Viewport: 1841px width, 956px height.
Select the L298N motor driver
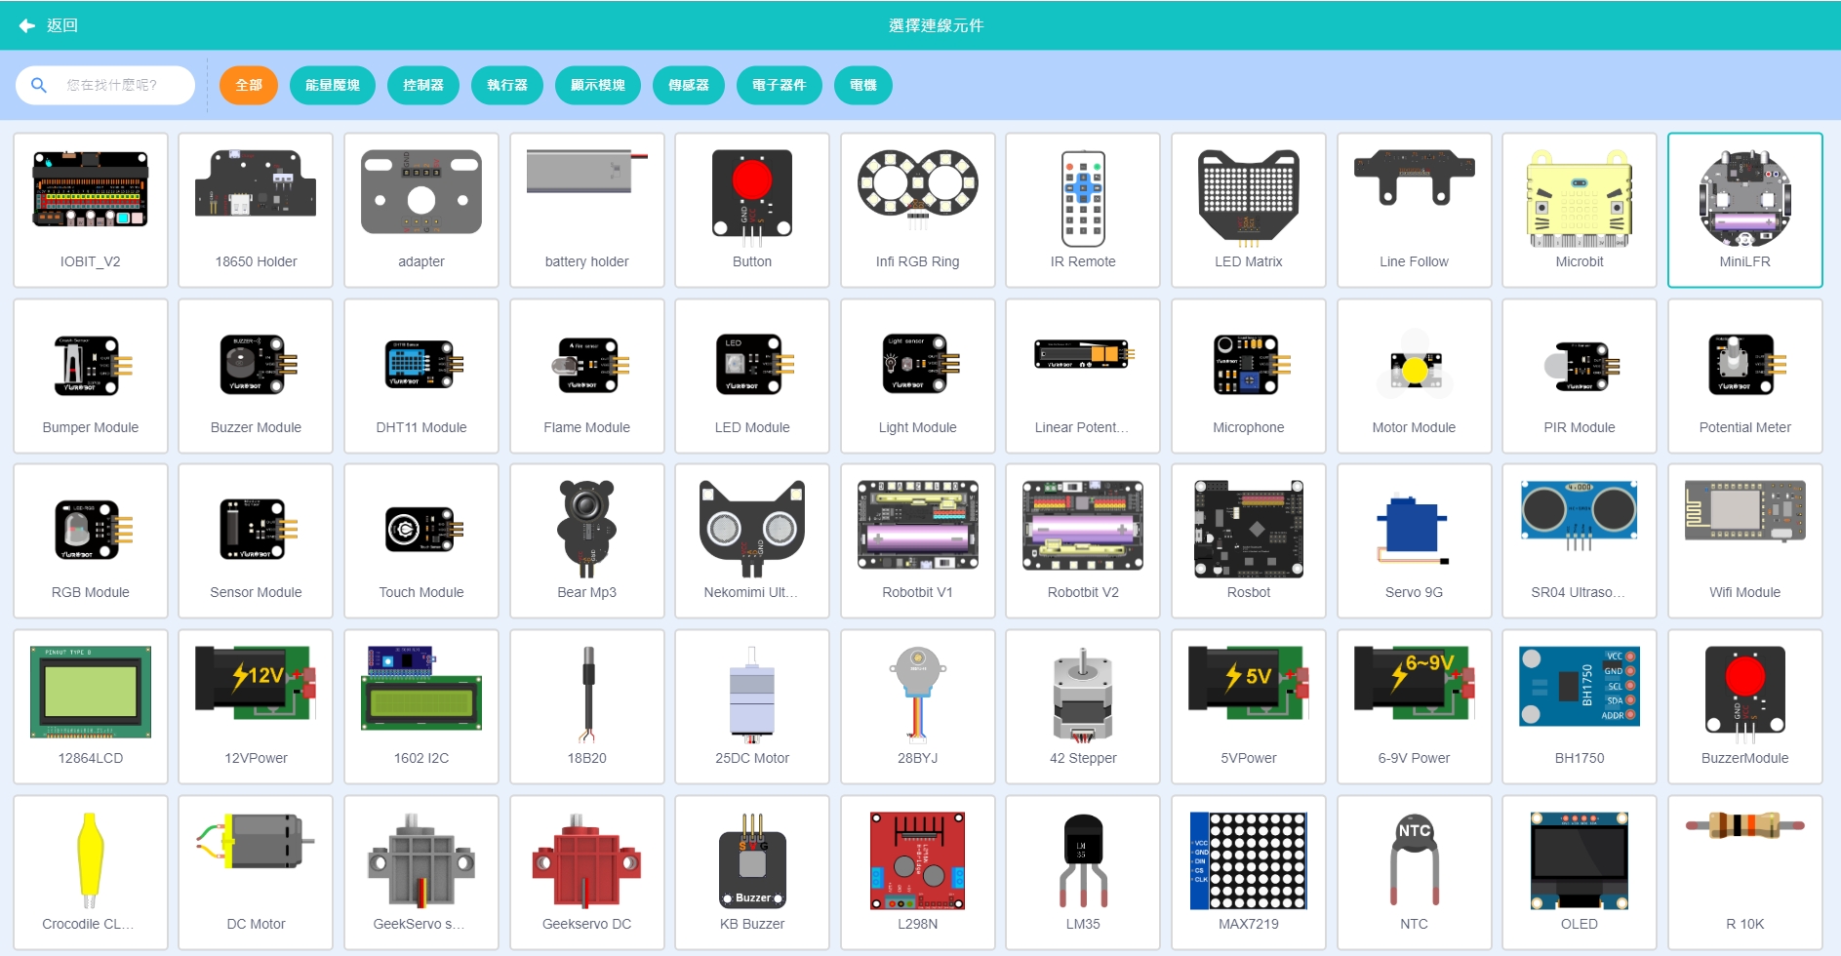coord(917,871)
